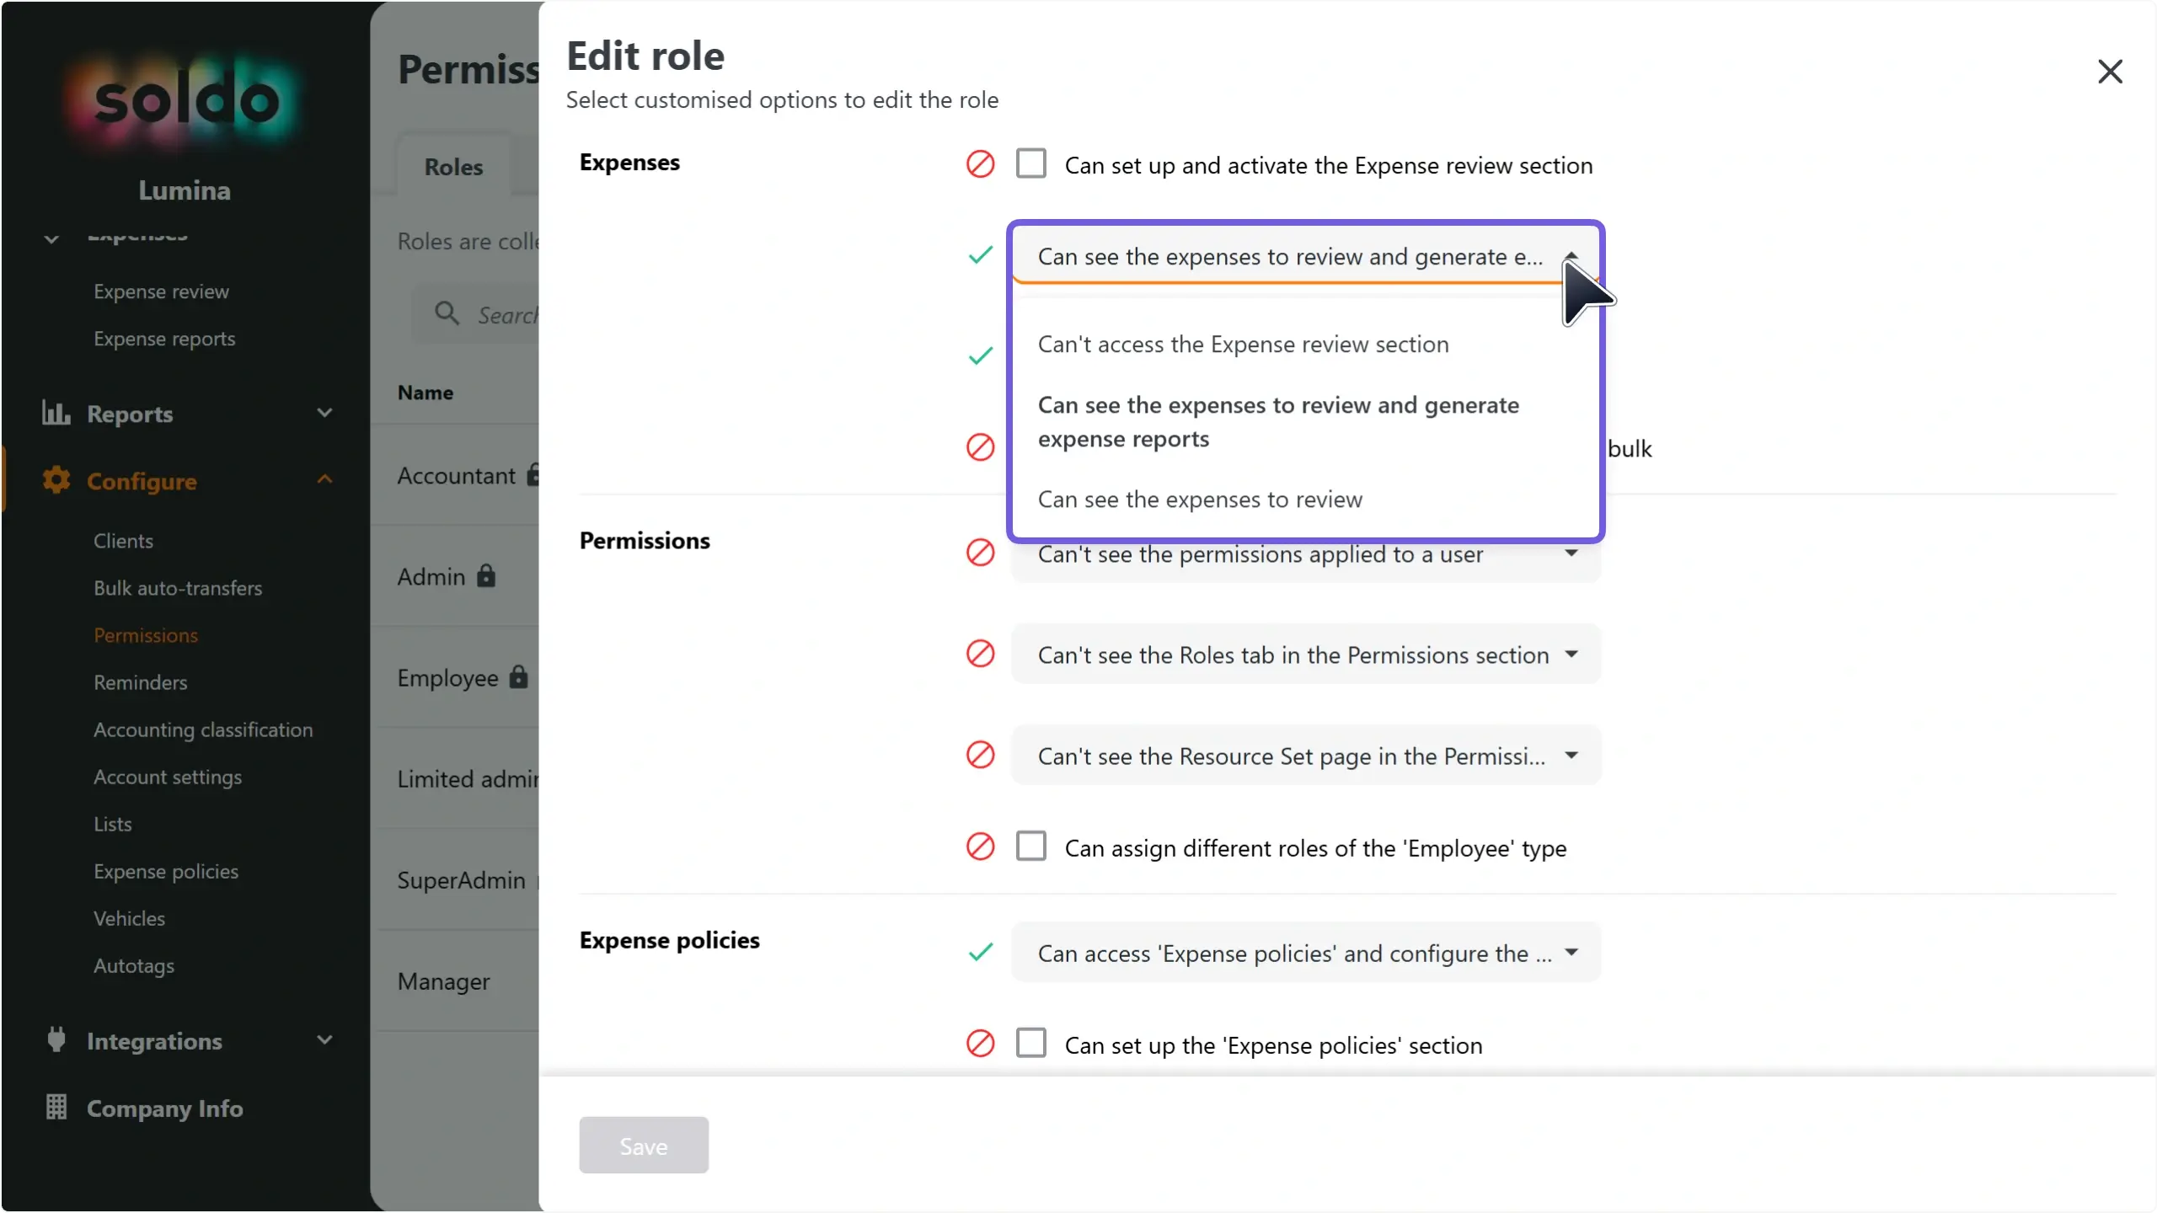Click the lock icon beside Admin
The height and width of the screenshot is (1213, 2157).
pyautogui.click(x=486, y=576)
